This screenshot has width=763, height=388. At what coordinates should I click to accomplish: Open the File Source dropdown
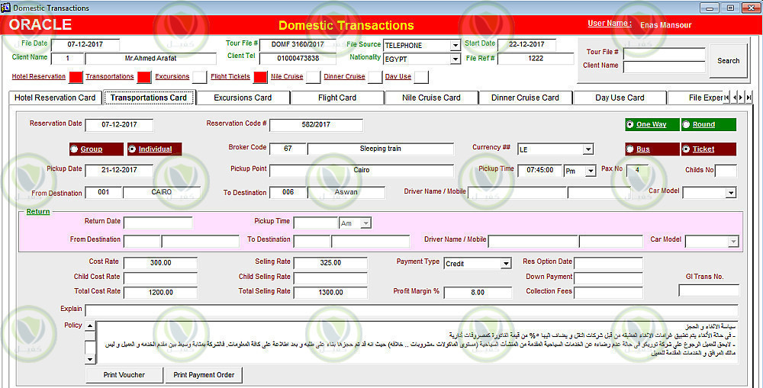pos(456,46)
